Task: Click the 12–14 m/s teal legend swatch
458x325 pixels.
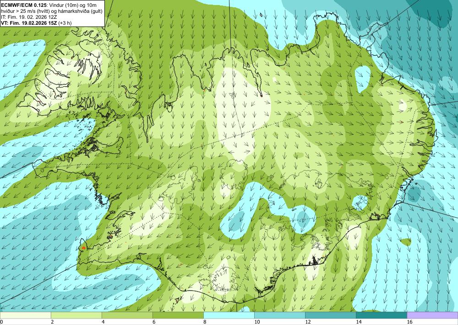Action: tap(330, 315)
